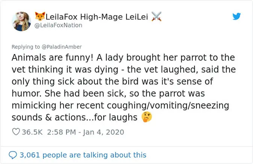Open the LeilaFox High-Mage LeiLei display name

pos(98,16)
